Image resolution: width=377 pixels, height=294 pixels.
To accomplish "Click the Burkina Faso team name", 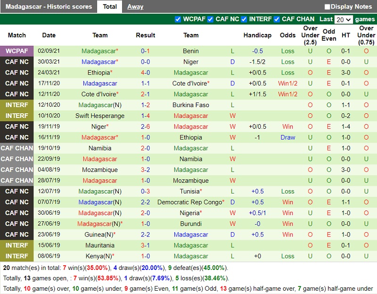I will click(x=191, y=105).
